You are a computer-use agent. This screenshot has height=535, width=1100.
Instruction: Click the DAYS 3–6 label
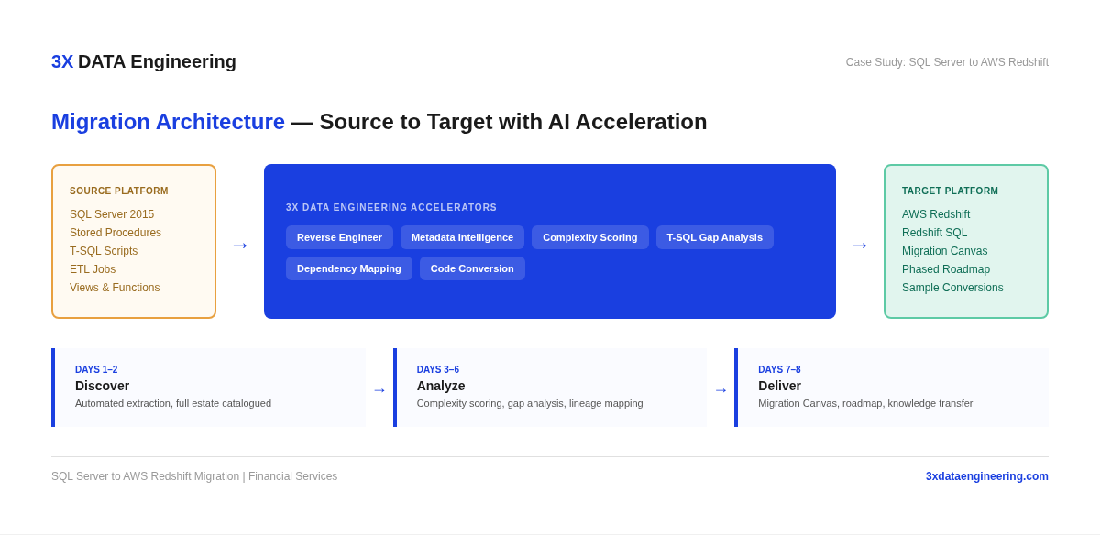438,370
